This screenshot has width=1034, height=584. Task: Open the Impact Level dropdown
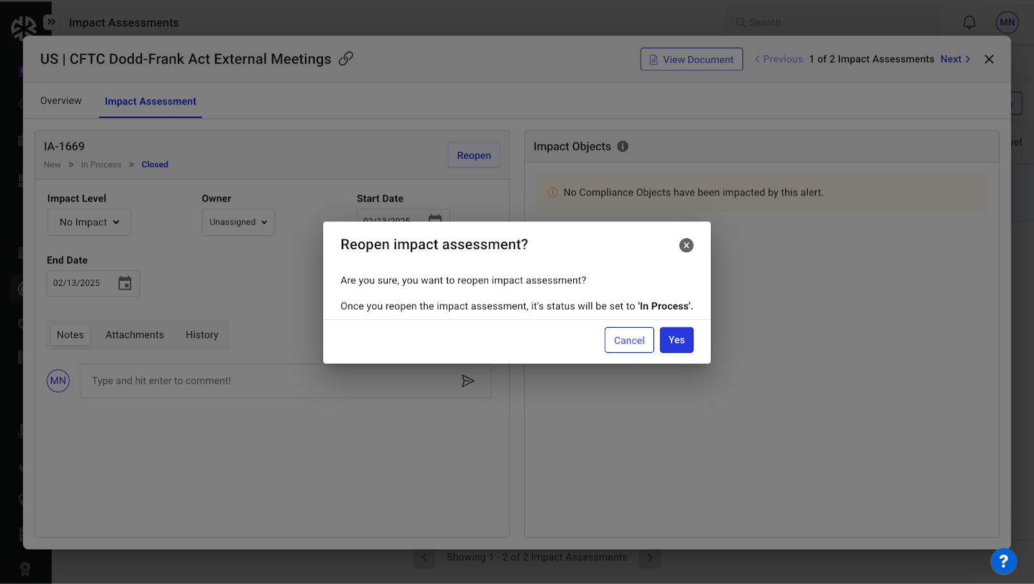[x=89, y=222]
